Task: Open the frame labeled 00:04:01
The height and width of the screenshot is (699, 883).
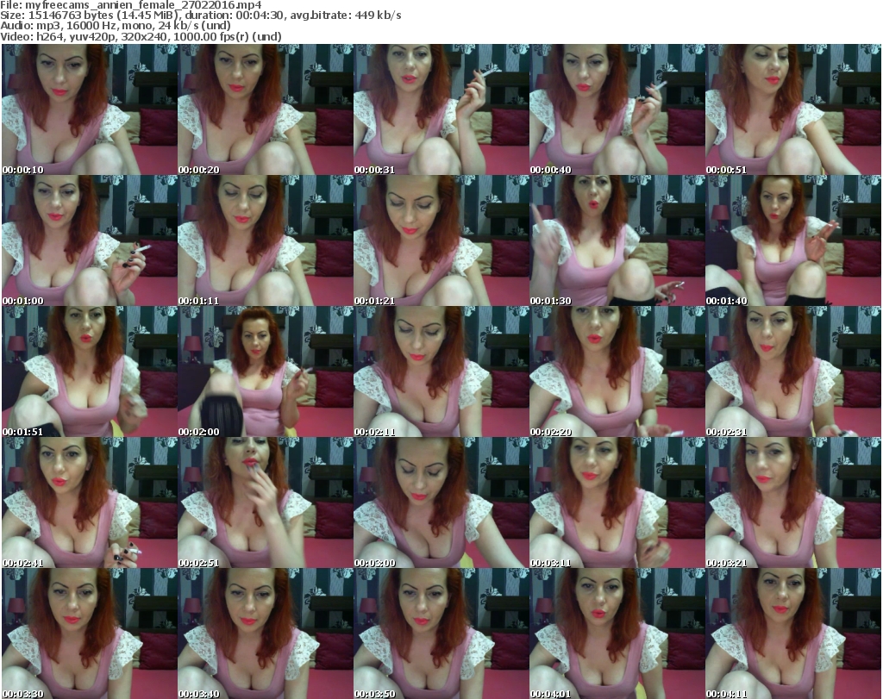Action: [617, 633]
